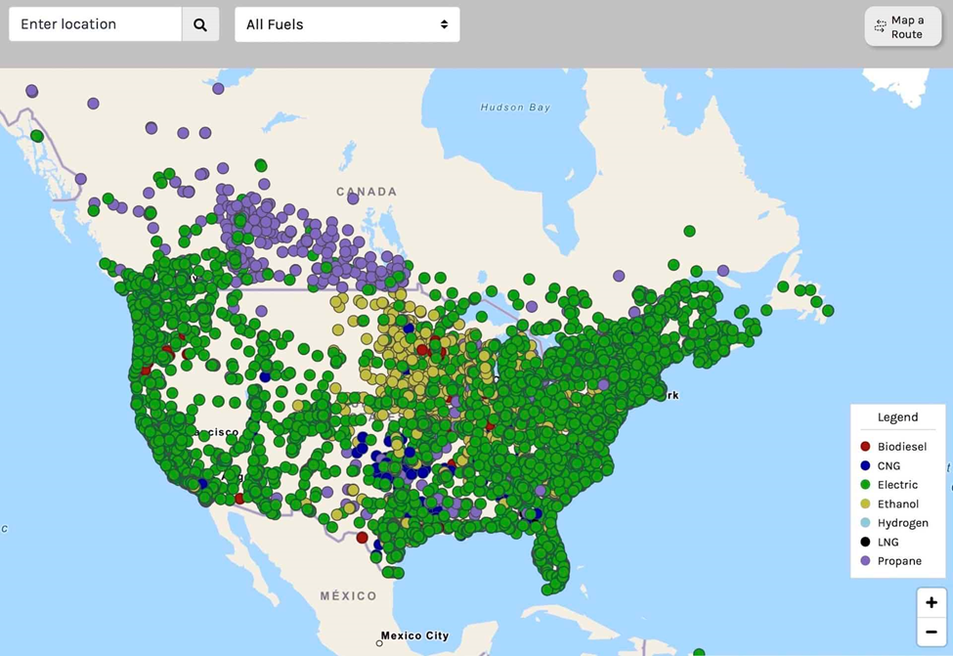
Task: Click the Mexico City map label
Action: point(414,635)
